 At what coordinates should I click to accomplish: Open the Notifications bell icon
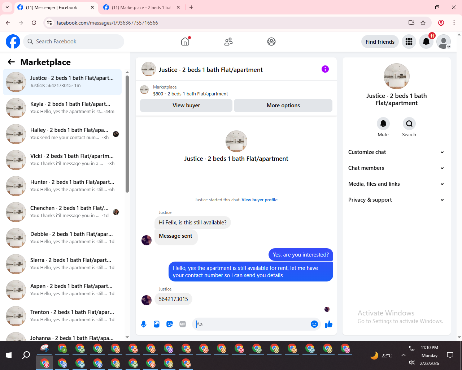(426, 42)
